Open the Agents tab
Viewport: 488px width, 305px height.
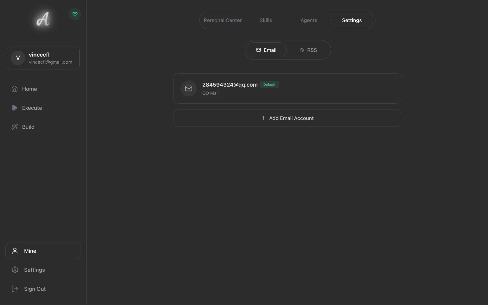click(x=309, y=20)
